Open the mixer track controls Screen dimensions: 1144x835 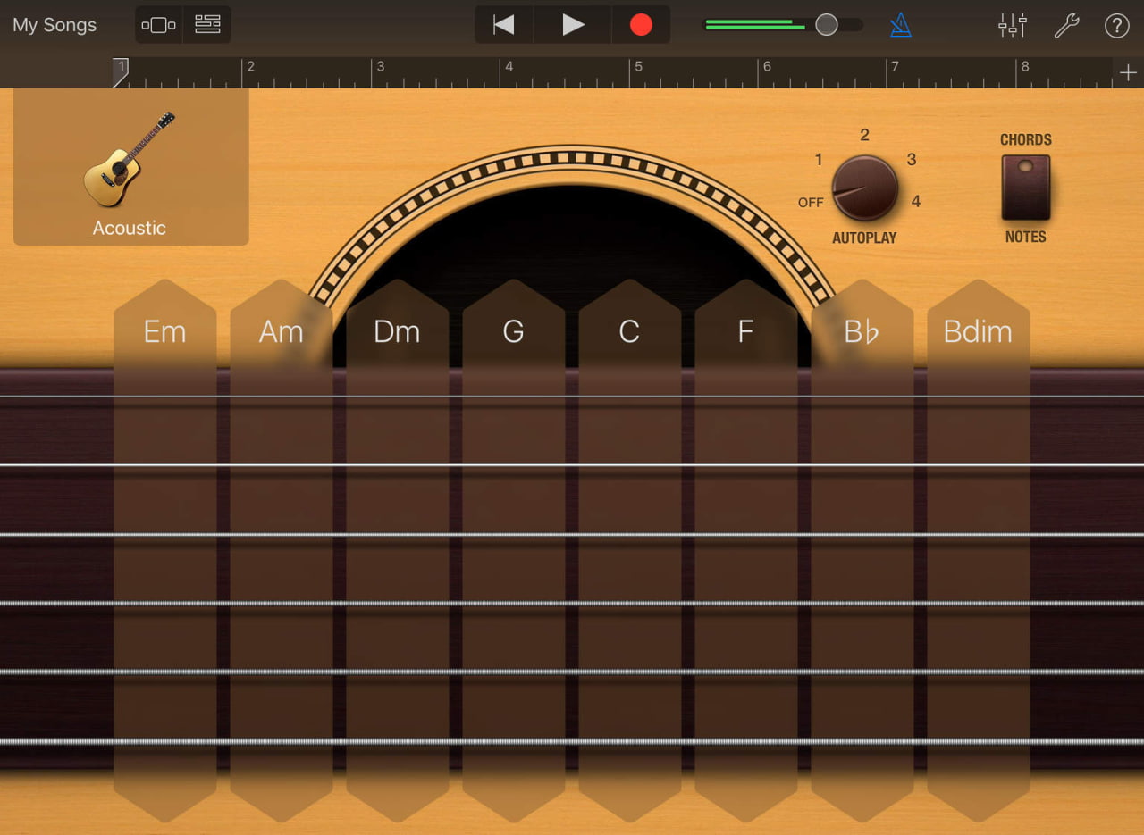1013,25
